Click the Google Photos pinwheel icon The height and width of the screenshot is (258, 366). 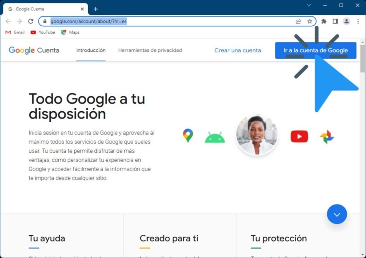[327, 137]
